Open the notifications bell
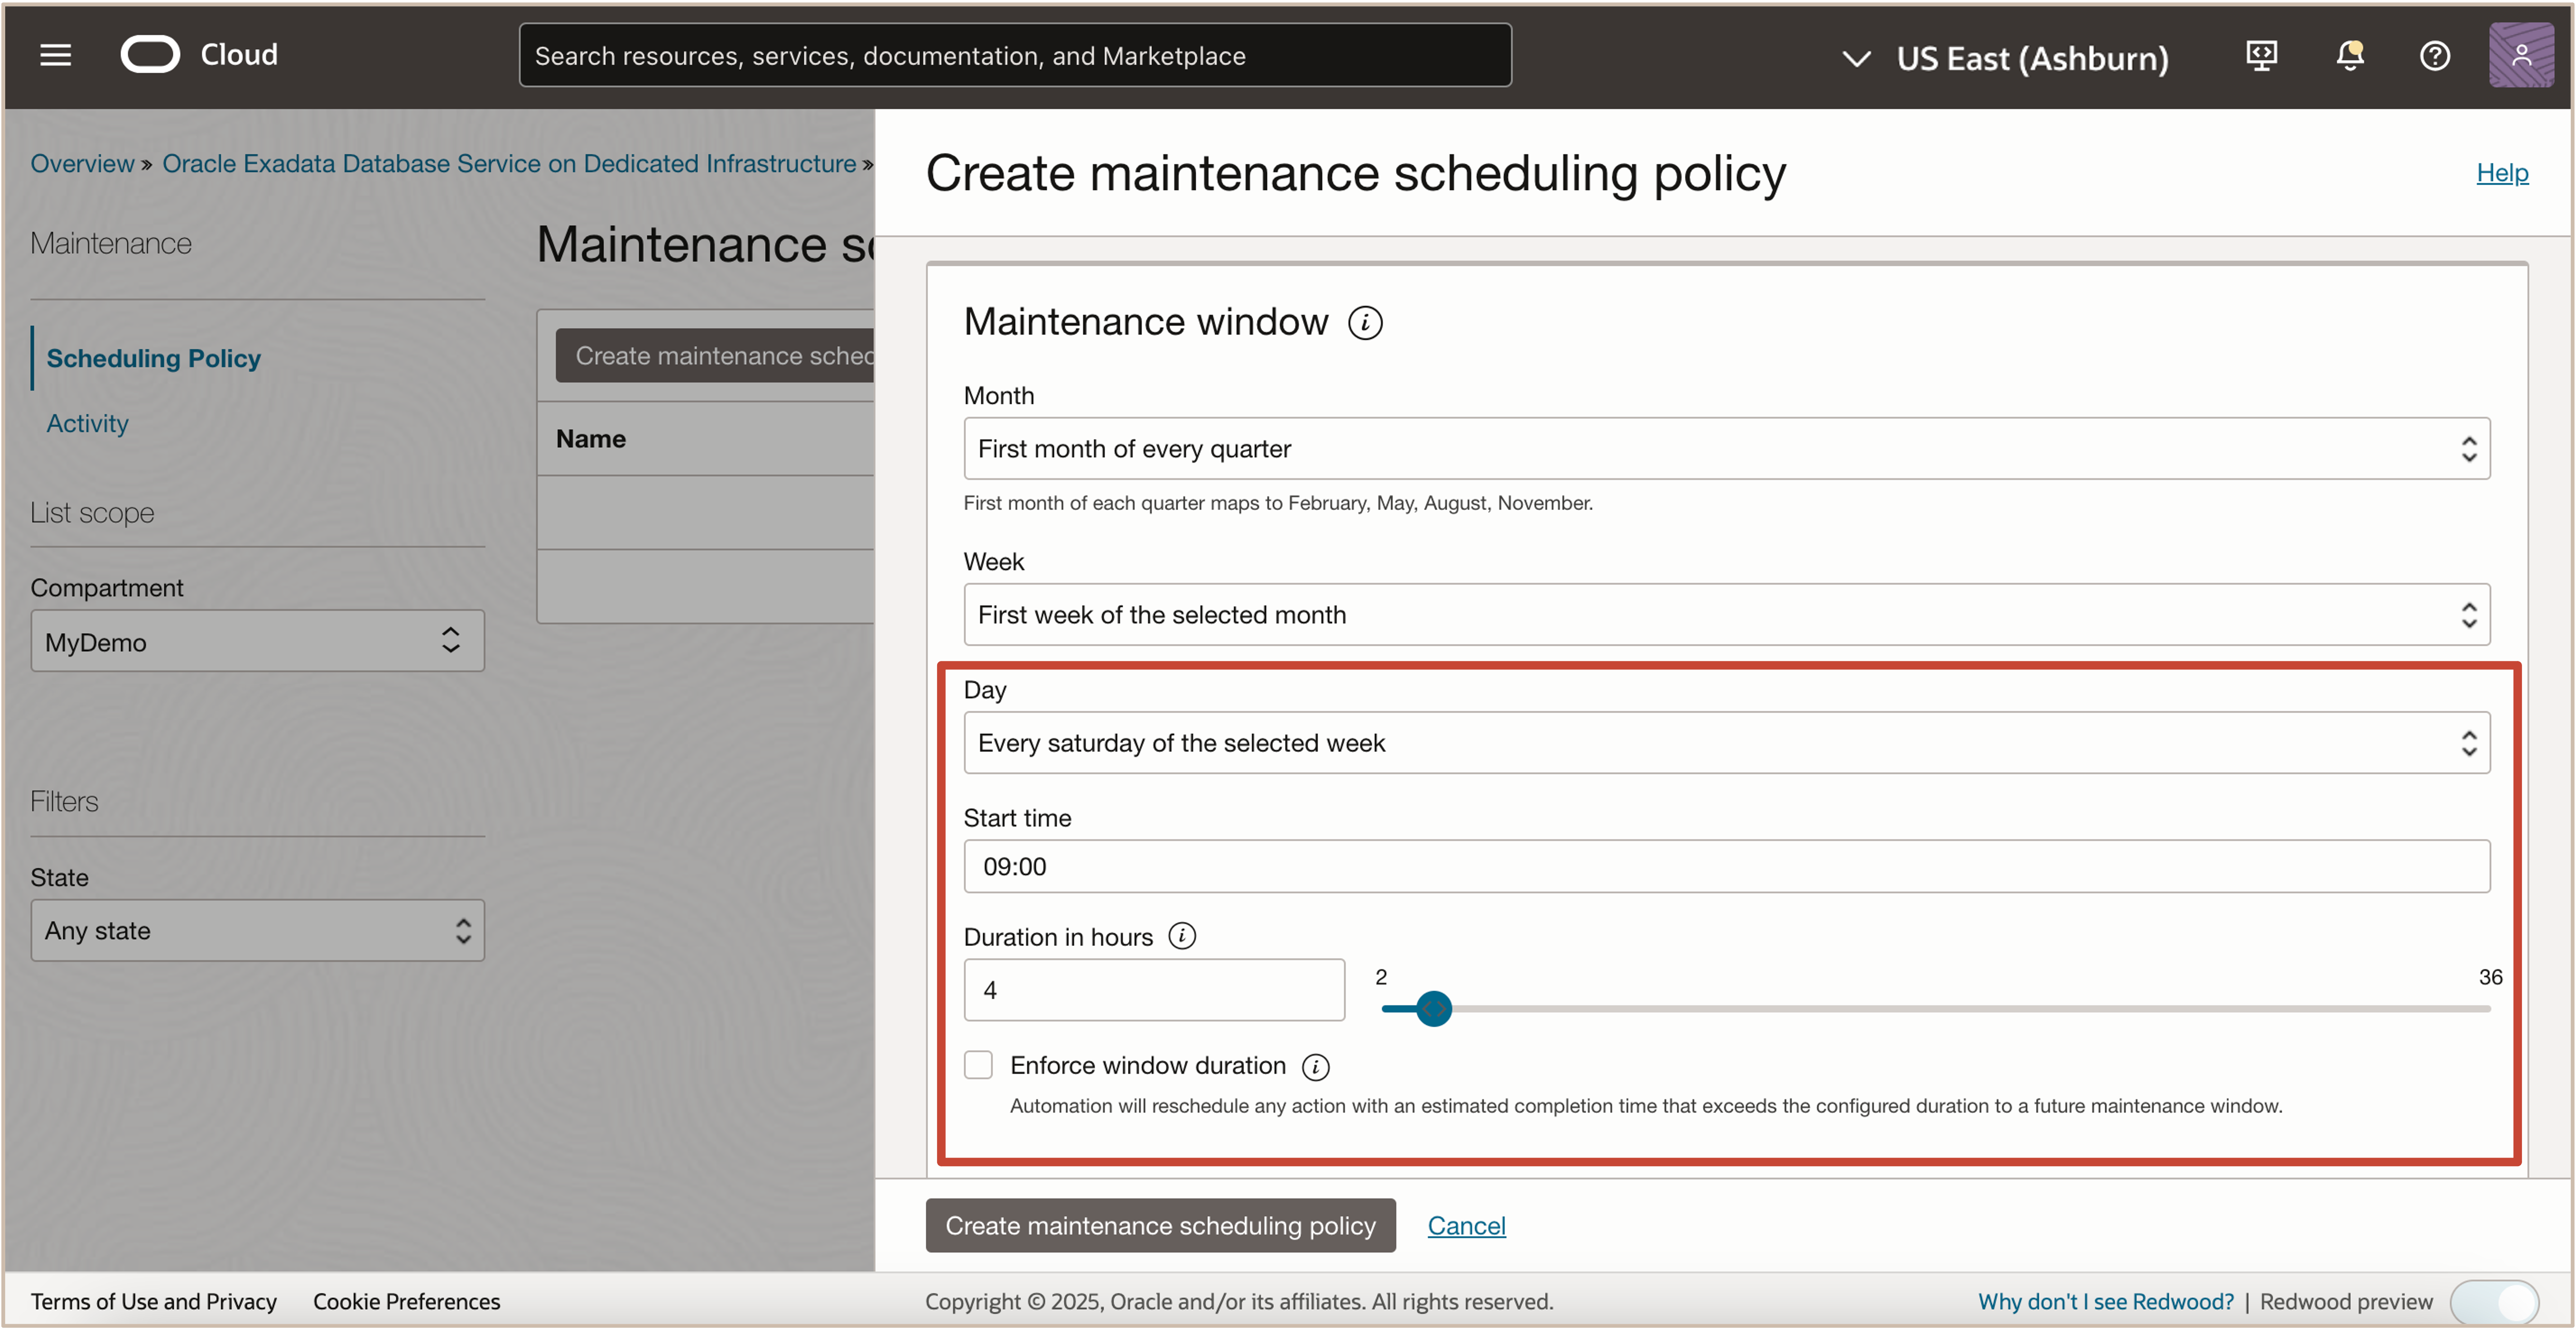The height and width of the screenshot is (1330, 2576). pos(2349,56)
